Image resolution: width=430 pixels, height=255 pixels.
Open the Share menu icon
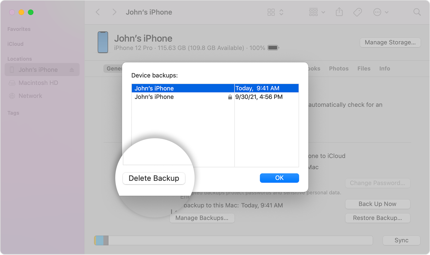339,12
